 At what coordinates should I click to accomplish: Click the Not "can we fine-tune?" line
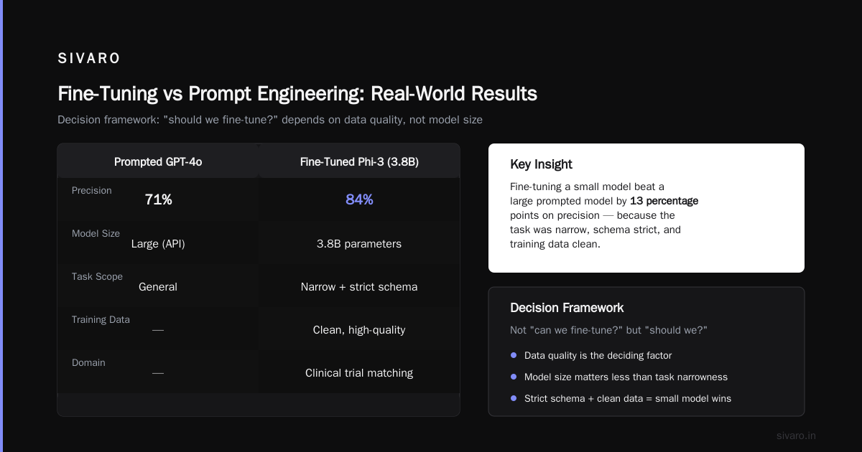[x=608, y=329]
